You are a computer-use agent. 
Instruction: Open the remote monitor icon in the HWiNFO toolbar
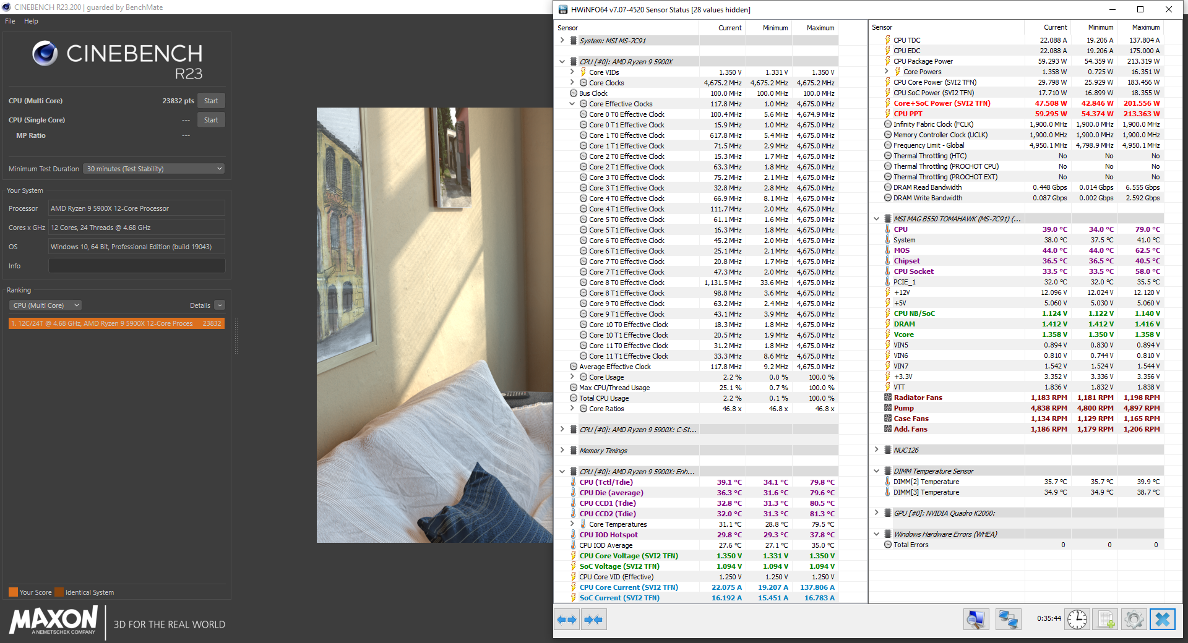pyautogui.click(x=976, y=620)
